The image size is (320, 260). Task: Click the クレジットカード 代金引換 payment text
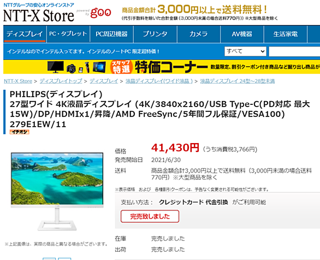click(x=193, y=203)
